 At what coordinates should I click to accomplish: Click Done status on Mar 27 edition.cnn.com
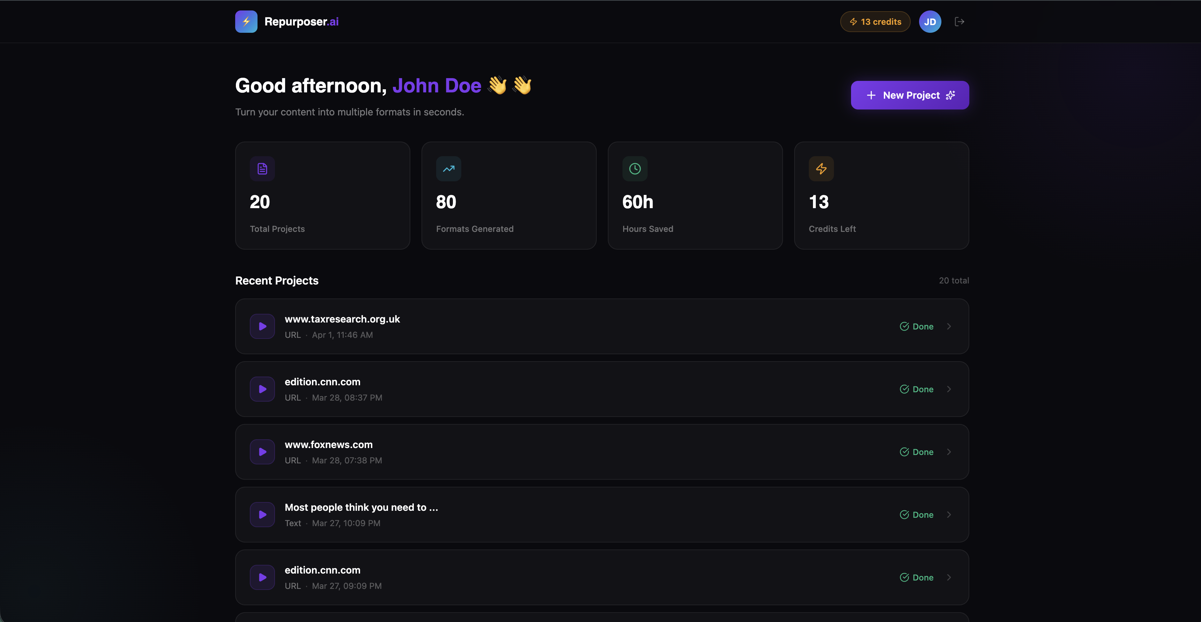[916, 577]
